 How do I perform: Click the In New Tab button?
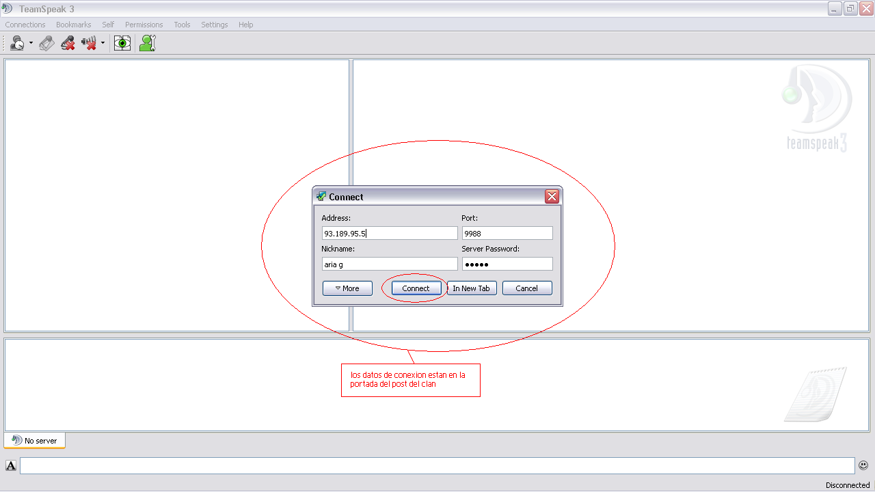472,288
